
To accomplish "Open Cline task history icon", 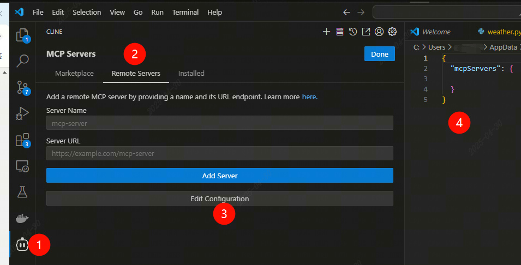I will pos(353,32).
